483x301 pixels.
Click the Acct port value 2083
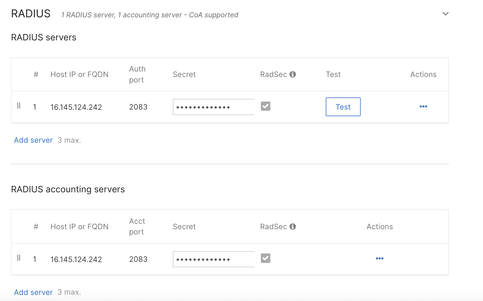[138, 259]
